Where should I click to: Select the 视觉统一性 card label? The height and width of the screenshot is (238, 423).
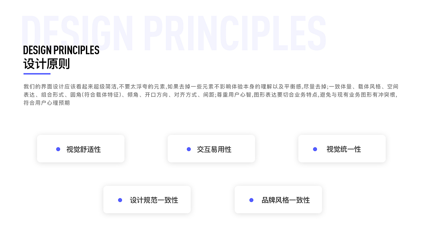click(344, 149)
